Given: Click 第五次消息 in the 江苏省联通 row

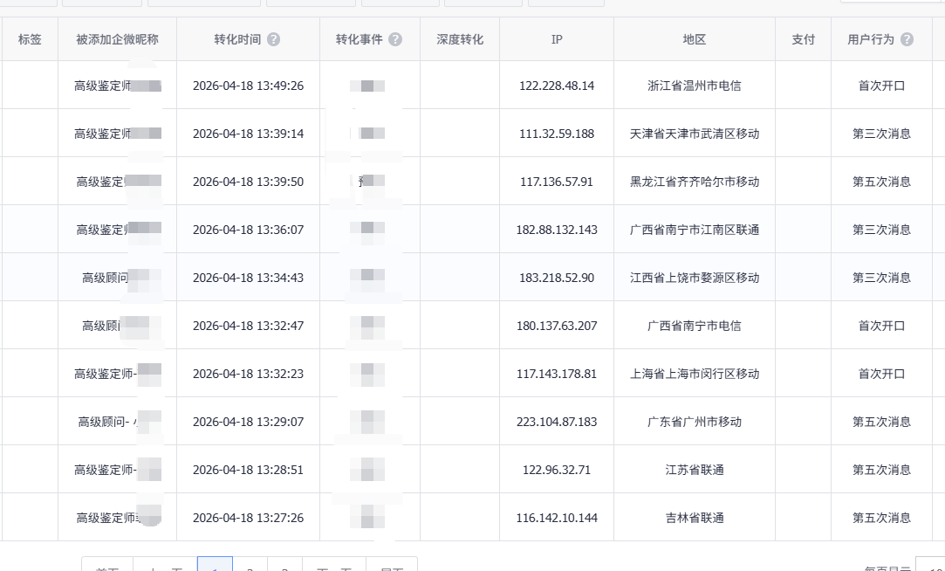Looking at the screenshot, I should point(881,470).
